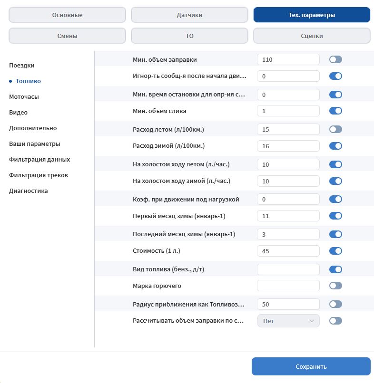Image resolution: width=374 pixels, height=383 pixels.
Task: Select Поездки in the sidebar
Action: tap(22, 65)
